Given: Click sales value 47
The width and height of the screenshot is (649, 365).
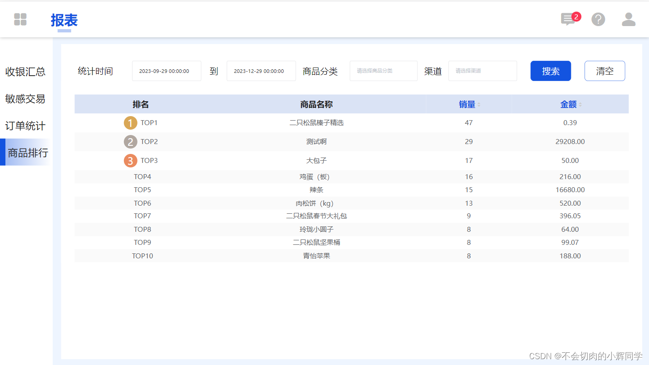Looking at the screenshot, I should [469, 123].
